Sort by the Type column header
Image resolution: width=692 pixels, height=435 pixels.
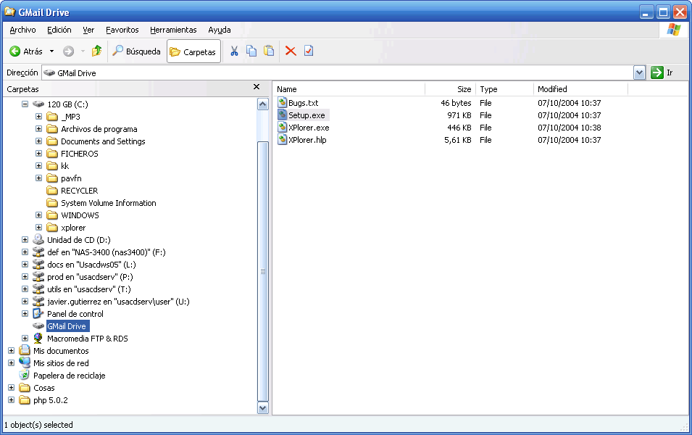[x=504, y=89]
